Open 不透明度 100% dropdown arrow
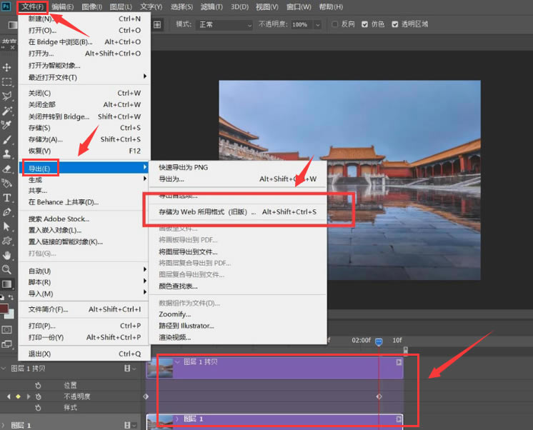Viewport: 533px width, 430px height. 317,25
